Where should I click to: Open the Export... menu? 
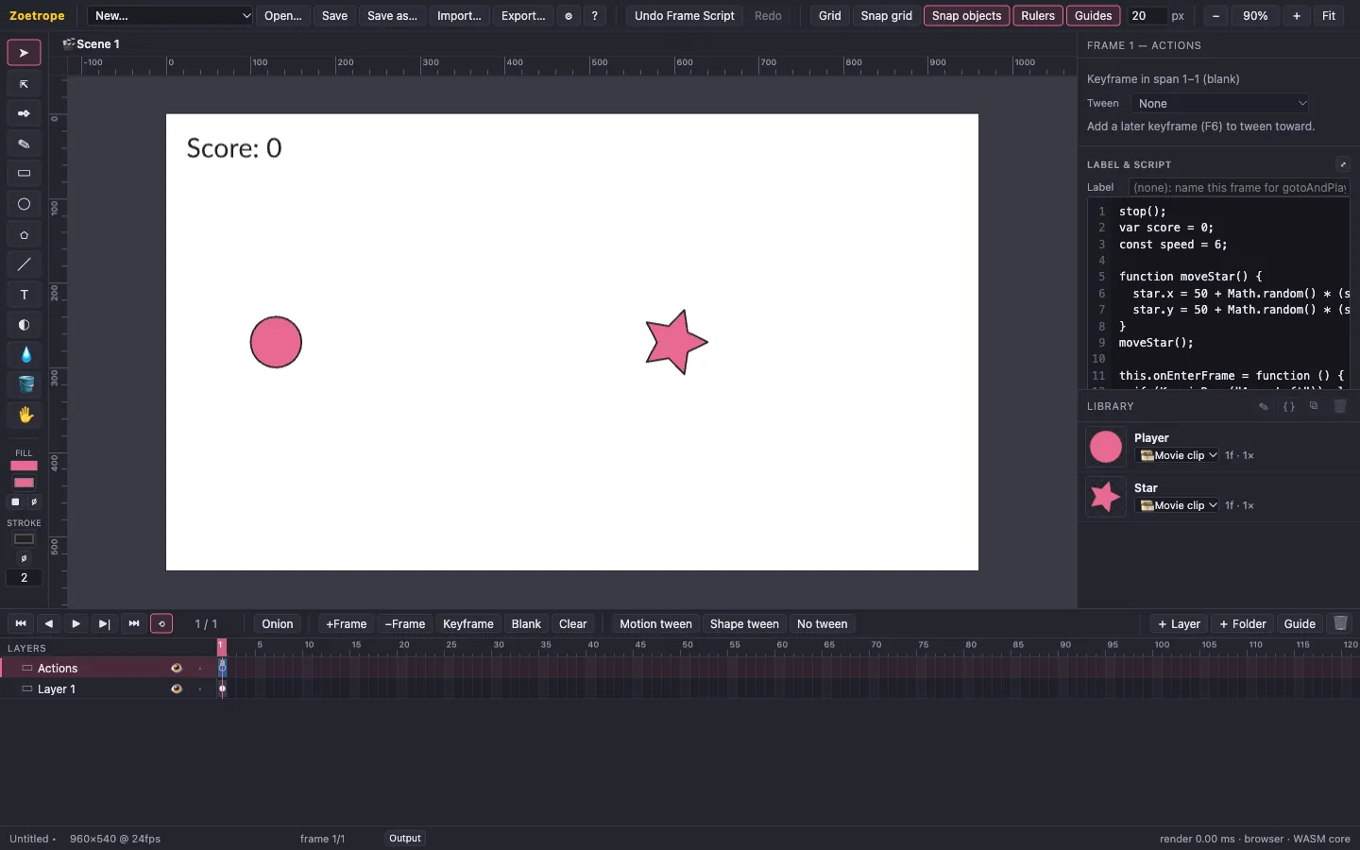523,16
